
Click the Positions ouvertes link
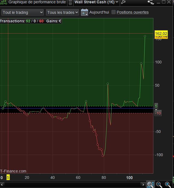[133, 12]
